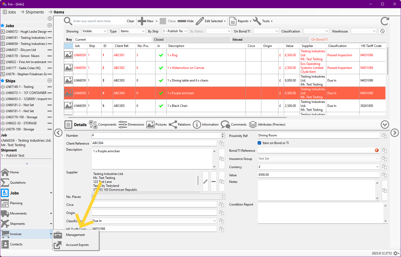Open picture thumbnail for the Rug item

point(68,55)
